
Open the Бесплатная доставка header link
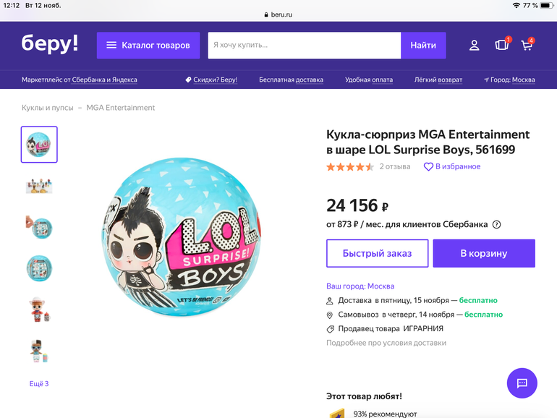(291, 80)
